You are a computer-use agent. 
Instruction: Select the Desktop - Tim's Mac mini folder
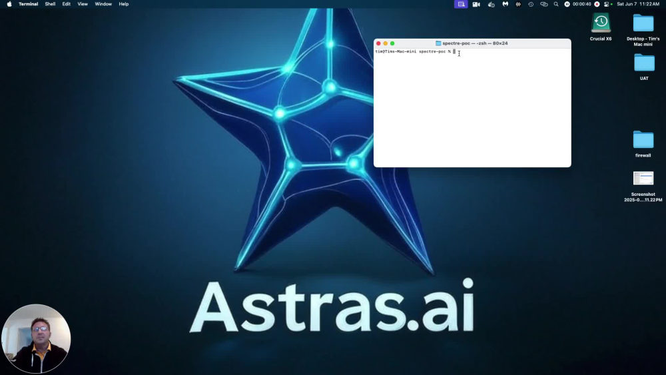(643, 23)
